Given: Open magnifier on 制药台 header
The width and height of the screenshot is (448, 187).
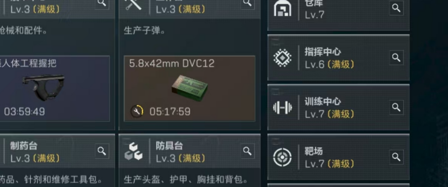Looking at the screenshot, I should 102,151.
